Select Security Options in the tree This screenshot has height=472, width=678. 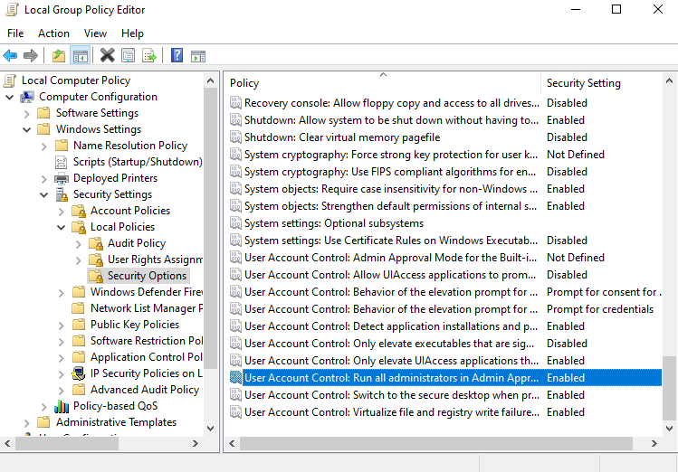(147, 276)
